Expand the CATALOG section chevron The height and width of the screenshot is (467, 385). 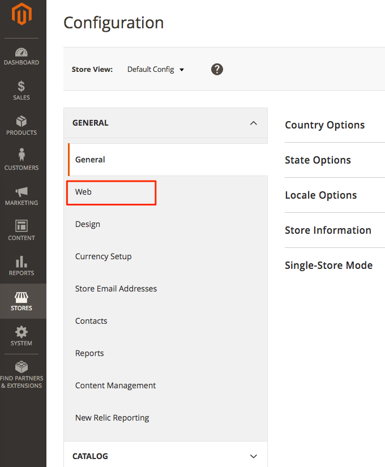(x=253, y=456)
